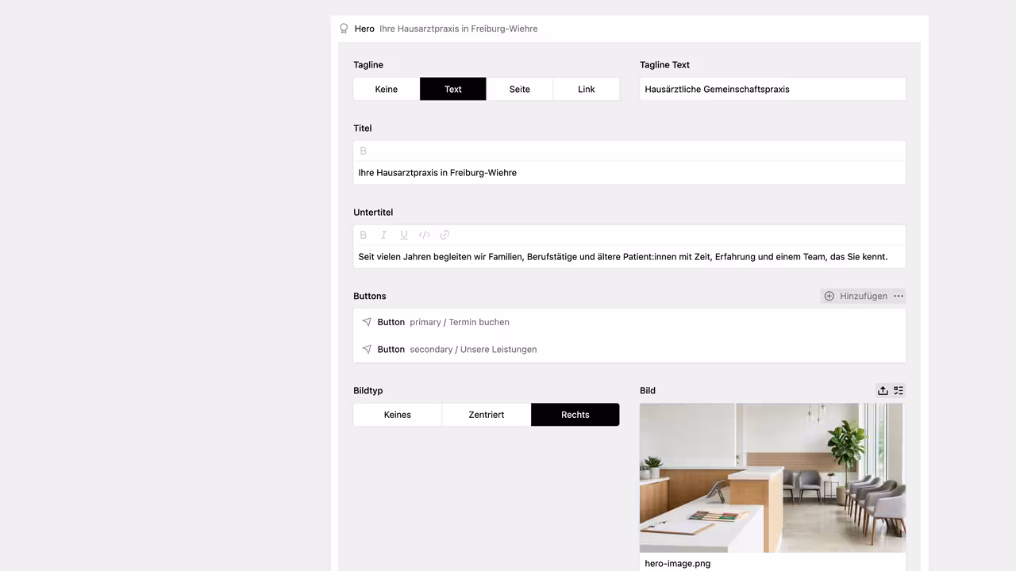This screenshot has width=1016, height=571.
Task: Add a button with Hinzufügen
Action: pos(856,296)
